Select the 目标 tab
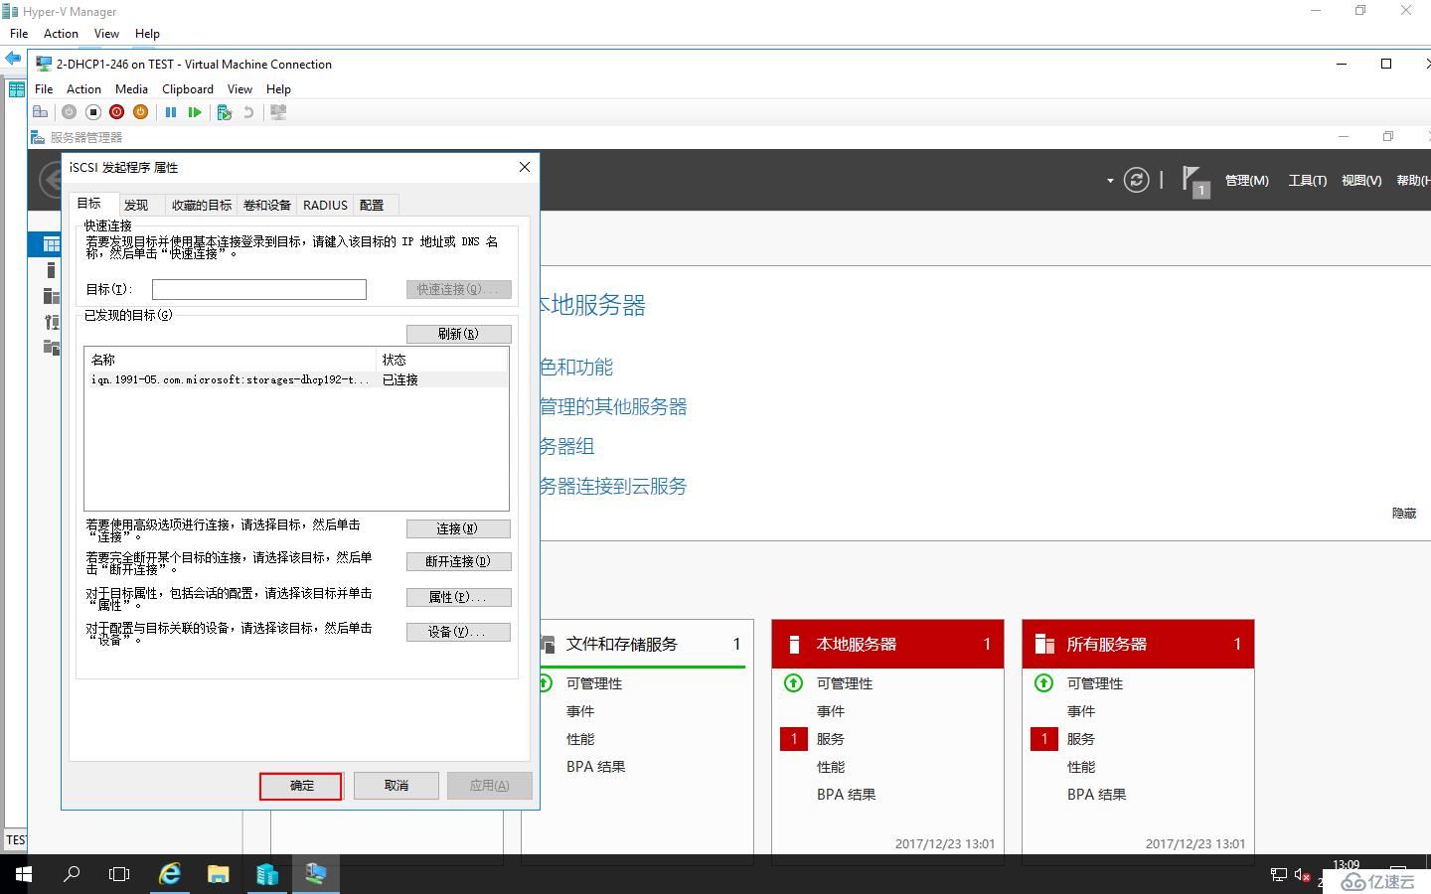The height and width of the screenshot is (894, 1431). [89, 203]
